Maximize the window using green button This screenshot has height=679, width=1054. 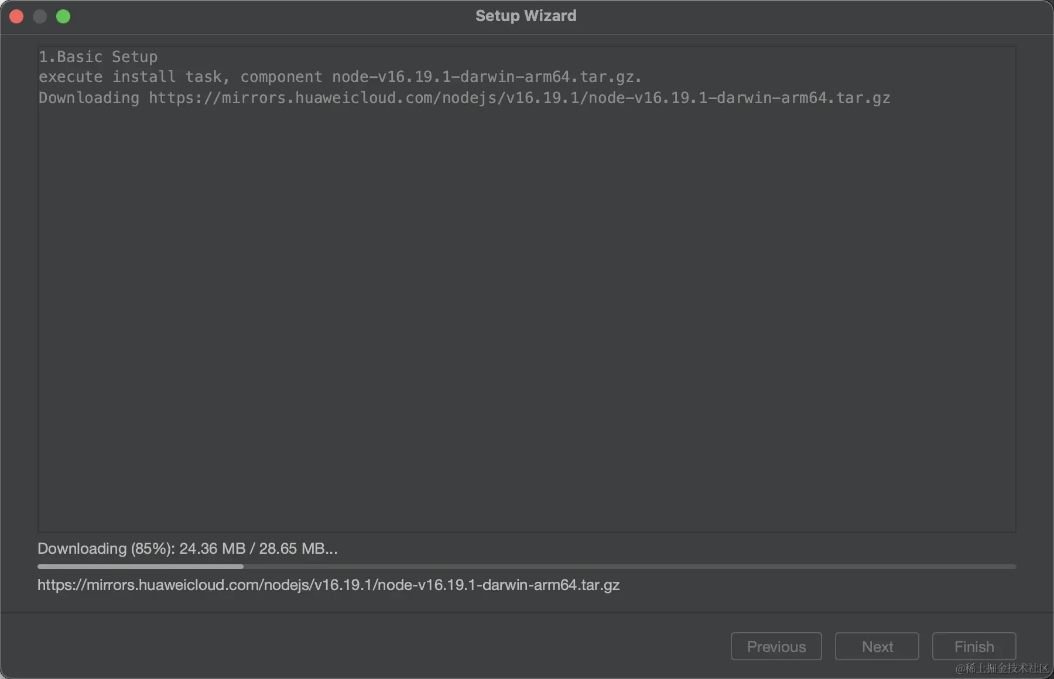point(63,16)
